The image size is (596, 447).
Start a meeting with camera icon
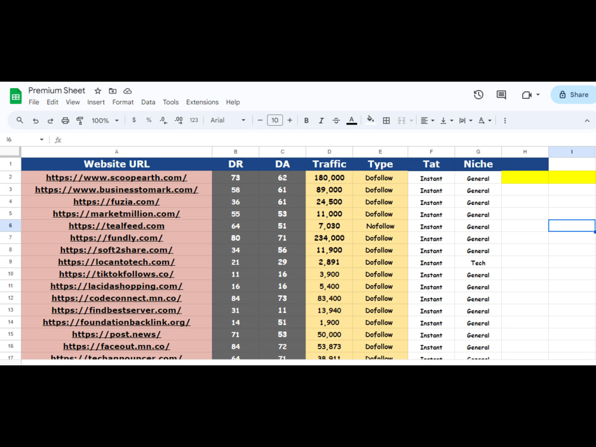[x=526, y=95]
